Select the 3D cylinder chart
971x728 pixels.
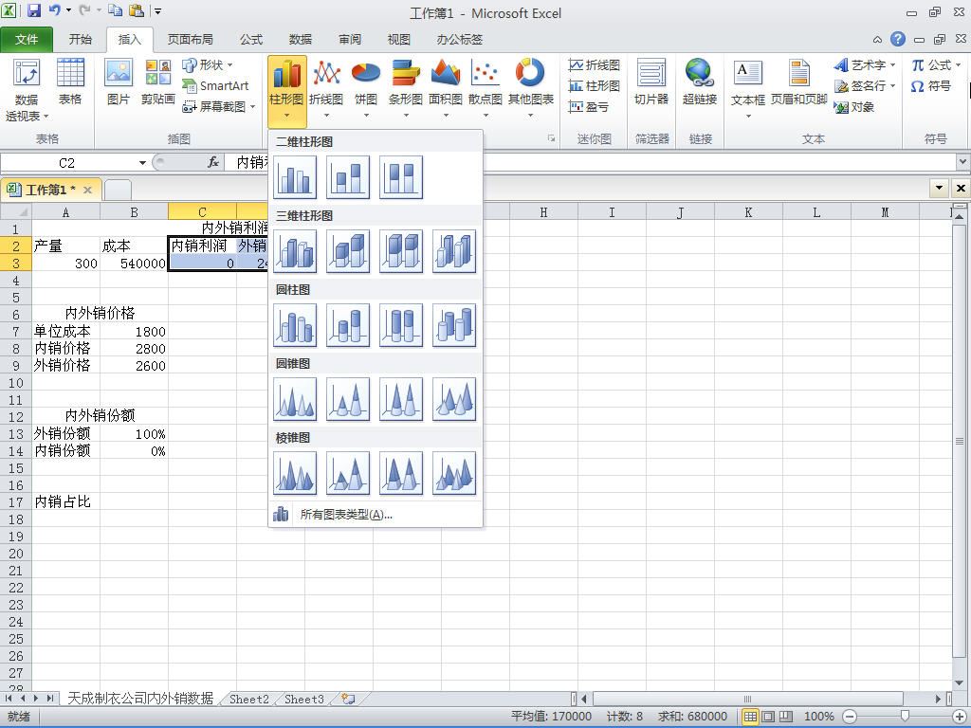(454, 325)
